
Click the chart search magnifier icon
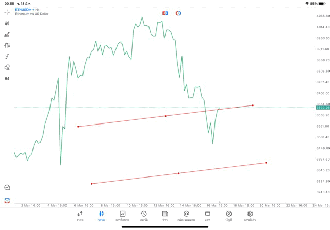7,188
